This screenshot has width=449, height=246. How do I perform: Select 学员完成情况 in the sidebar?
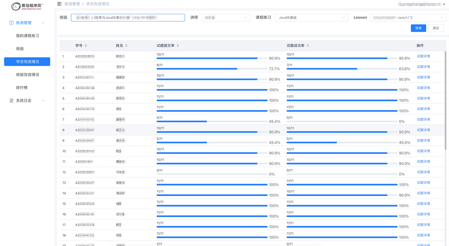(x=27, y=62)
